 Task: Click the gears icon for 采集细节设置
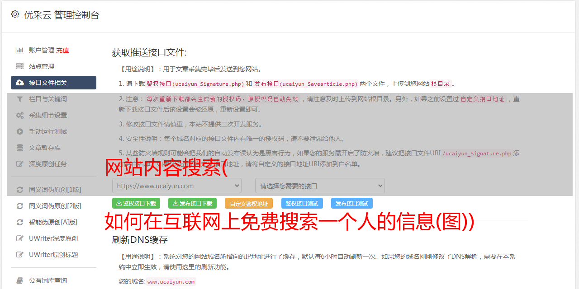(20, 115)
